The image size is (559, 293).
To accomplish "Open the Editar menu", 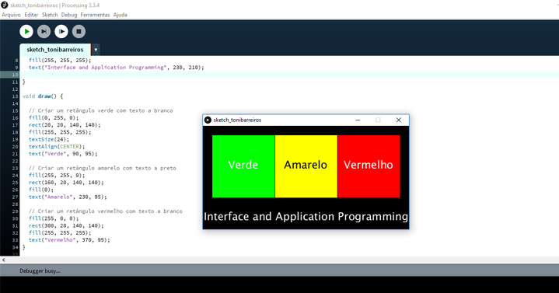I will 31,15.
